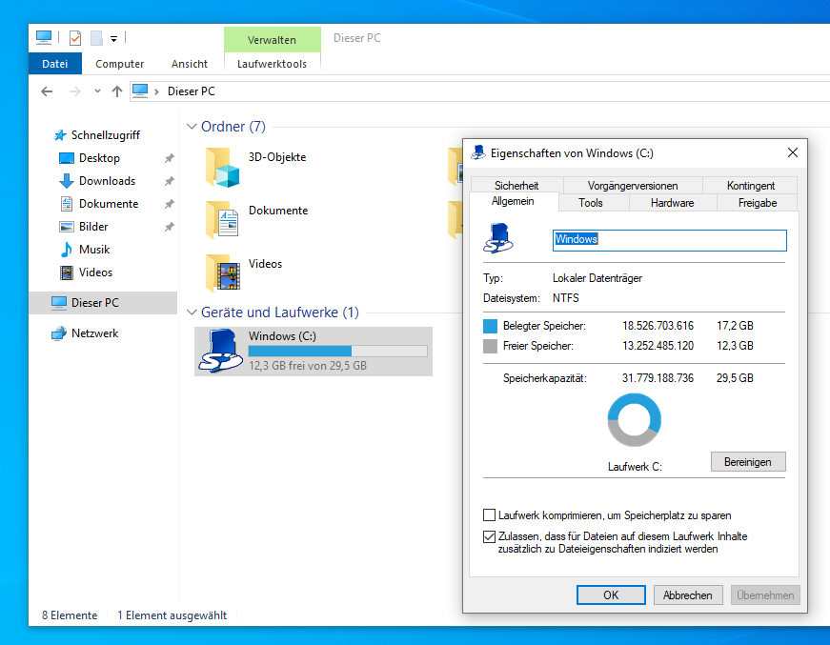830x645 pixels.
Task: Select the Dokumente folder icon in main pane
Action: (223, 219)
